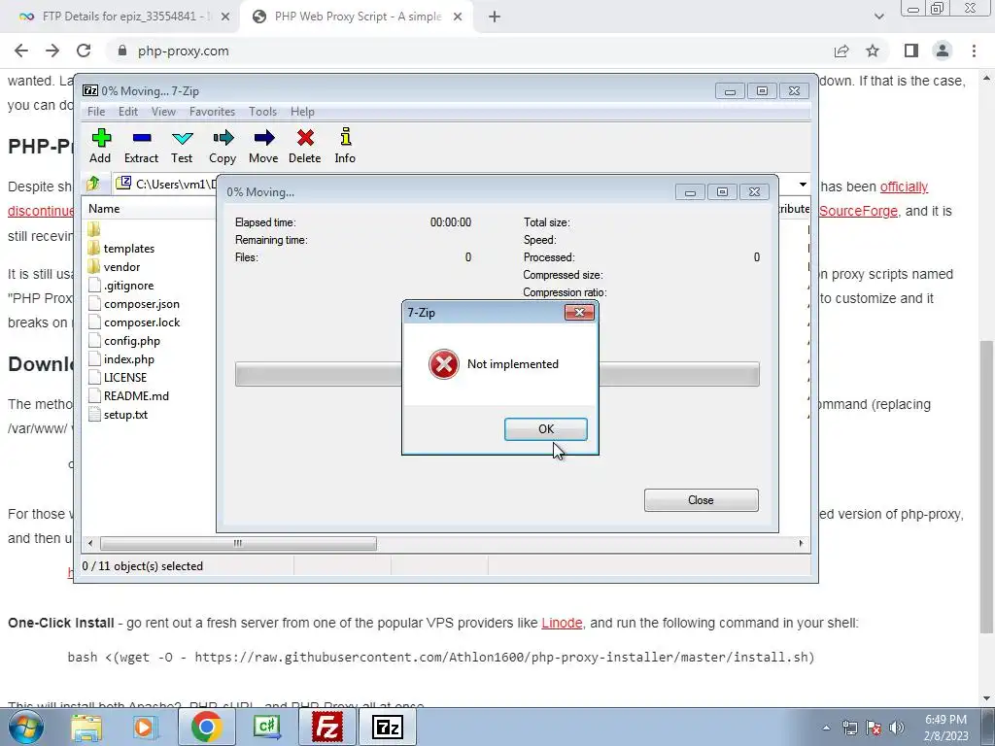The height and width of the screenshot is (746, 995).
Task: Click the Close button in Moving dialog
Action: coord(702,500)
